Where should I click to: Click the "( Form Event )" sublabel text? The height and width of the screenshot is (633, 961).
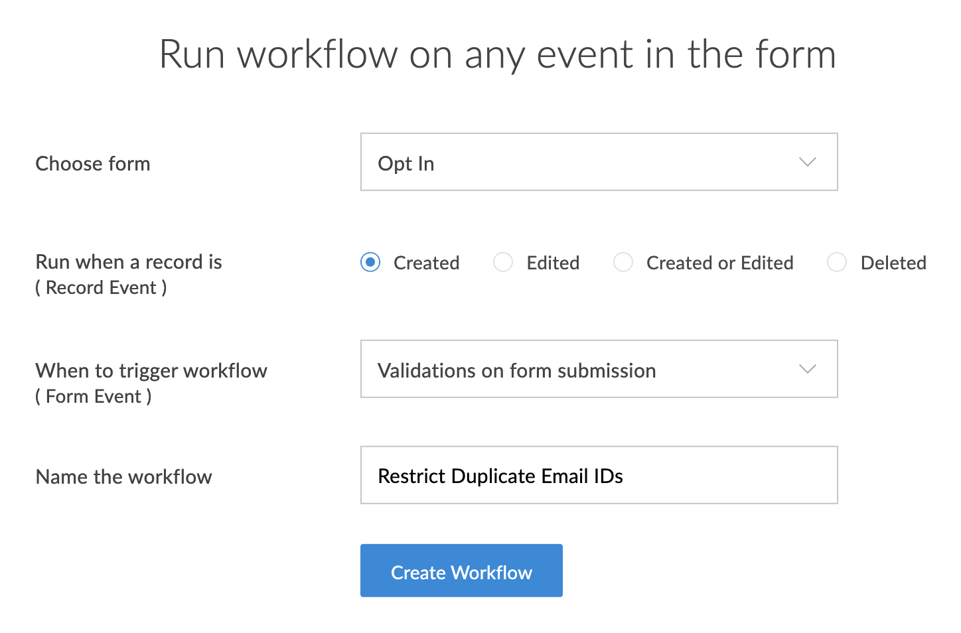point(94,397)
